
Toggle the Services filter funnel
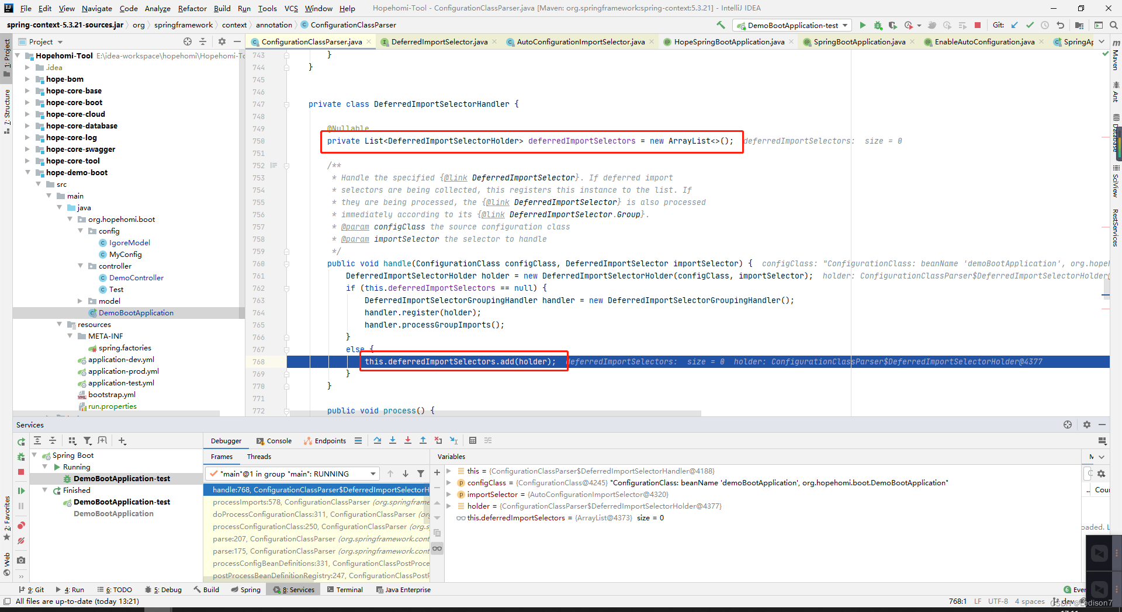point(88,441)
